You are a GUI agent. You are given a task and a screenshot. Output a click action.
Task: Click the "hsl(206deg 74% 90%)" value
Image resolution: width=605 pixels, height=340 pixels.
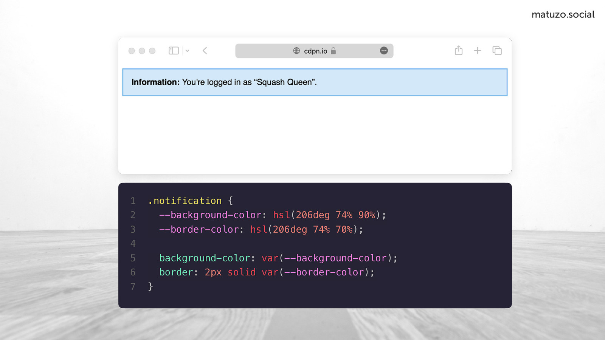click(x=327, y=215)
